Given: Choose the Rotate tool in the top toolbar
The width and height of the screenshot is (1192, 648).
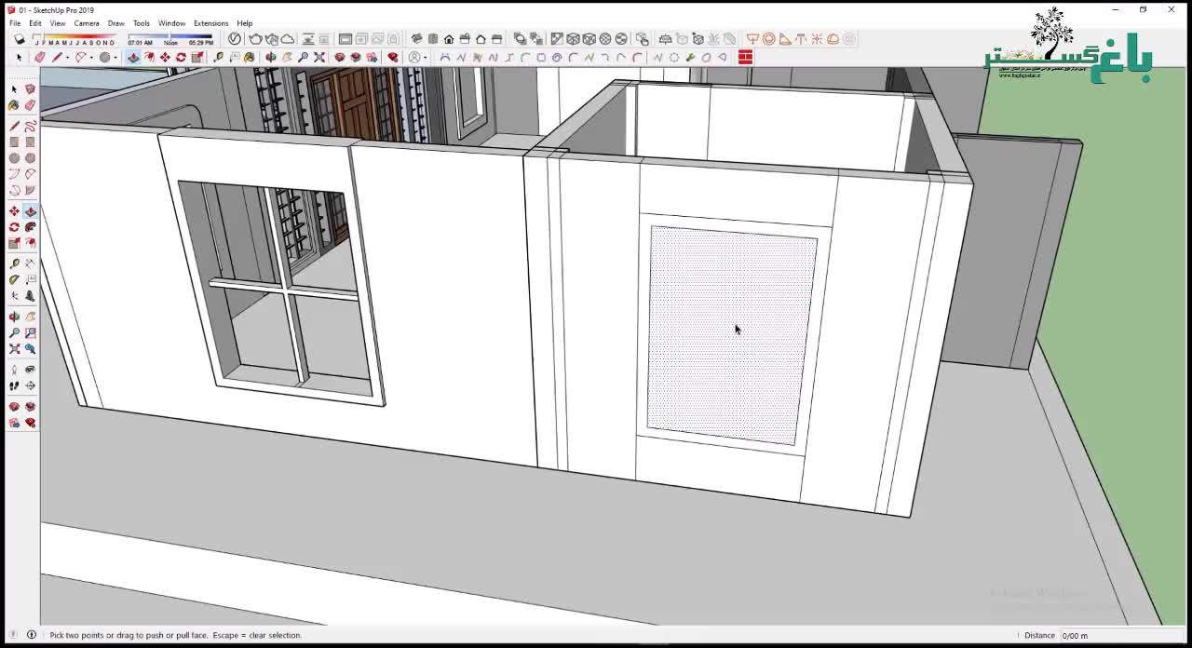Looking at the screenshot, I should [181, 58].
